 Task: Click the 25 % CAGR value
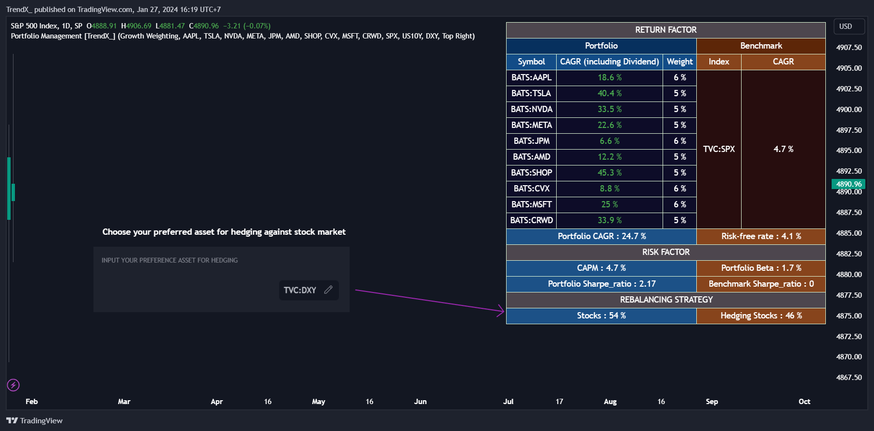[x=610, y=204]
